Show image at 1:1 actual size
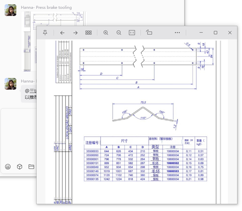Viewport: 242px width, 211px height. pos(132,33)
